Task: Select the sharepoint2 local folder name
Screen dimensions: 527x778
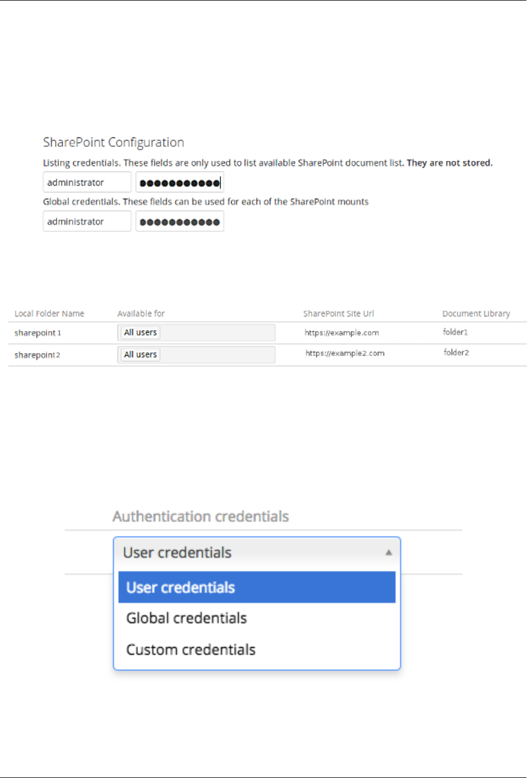Action: point(37,355)
